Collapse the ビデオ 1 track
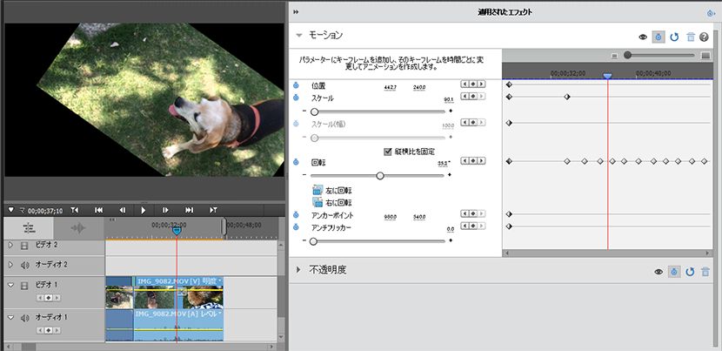 click(11, 286)
